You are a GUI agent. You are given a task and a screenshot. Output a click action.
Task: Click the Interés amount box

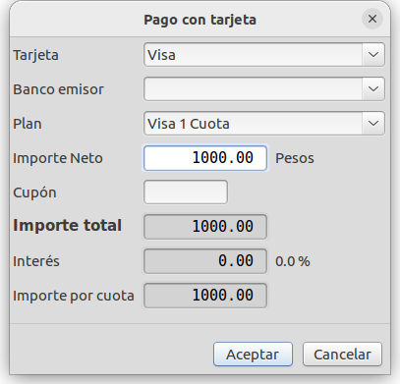tap(205, 261)
